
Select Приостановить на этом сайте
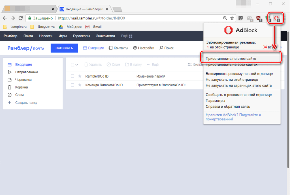231,59
